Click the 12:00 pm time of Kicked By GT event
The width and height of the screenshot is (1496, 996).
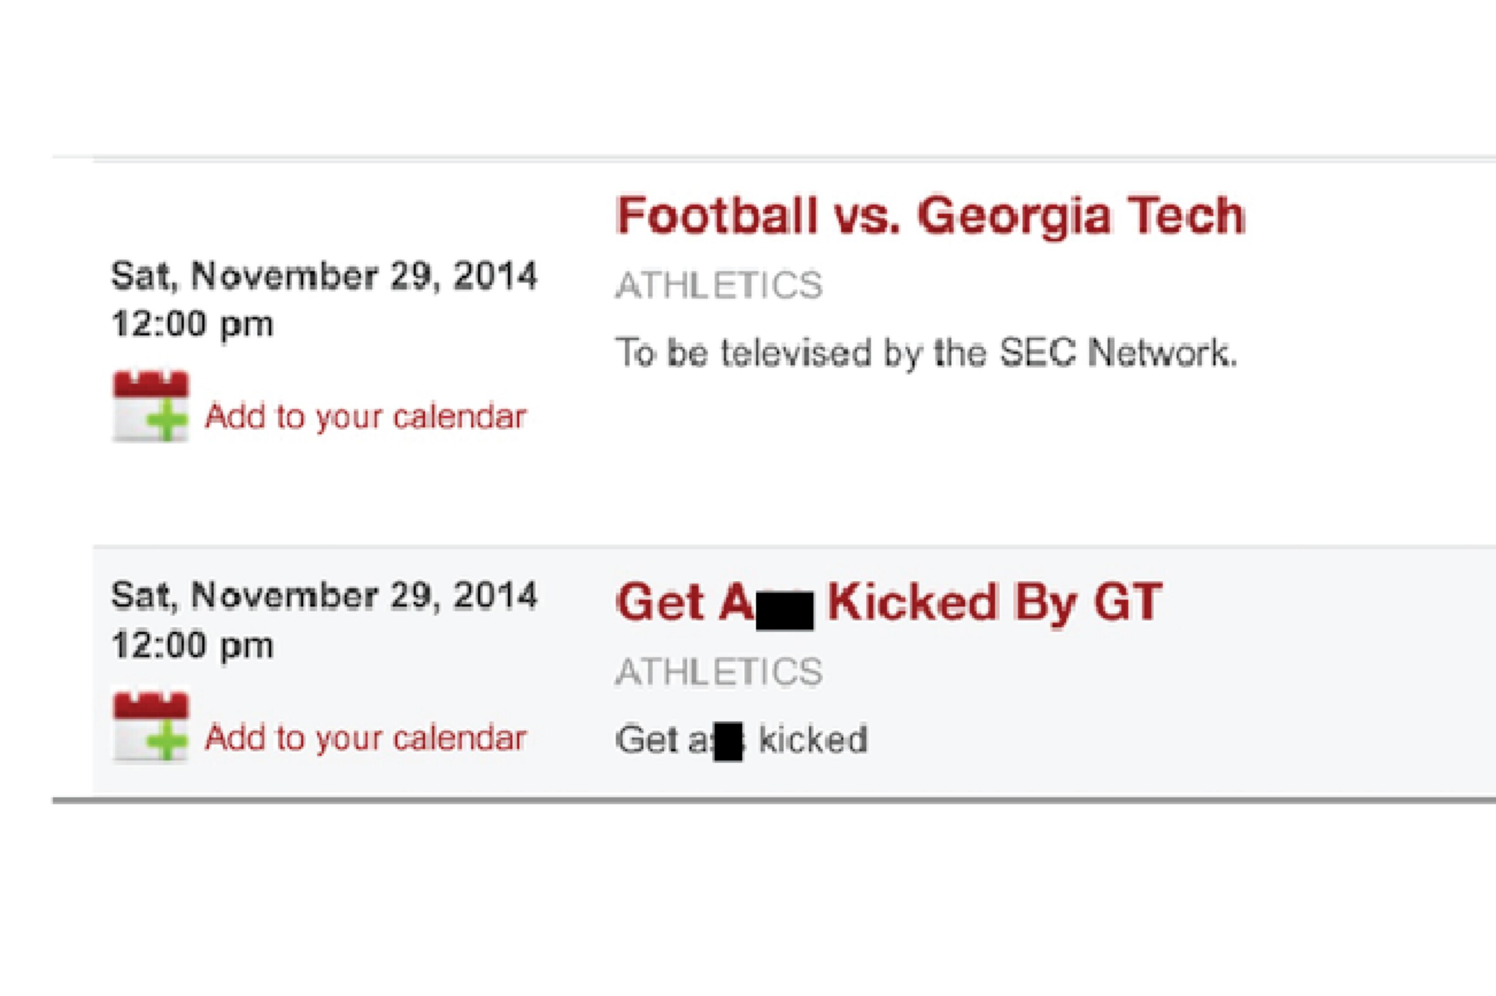(x=192, y=646)
